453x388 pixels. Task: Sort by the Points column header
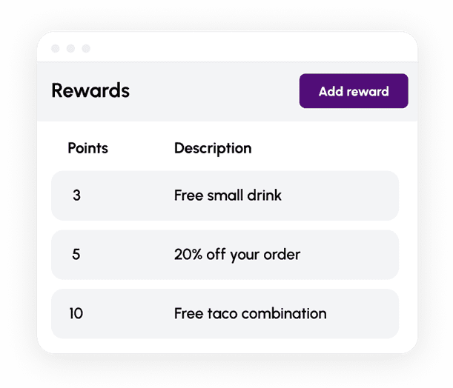(87, 148)
